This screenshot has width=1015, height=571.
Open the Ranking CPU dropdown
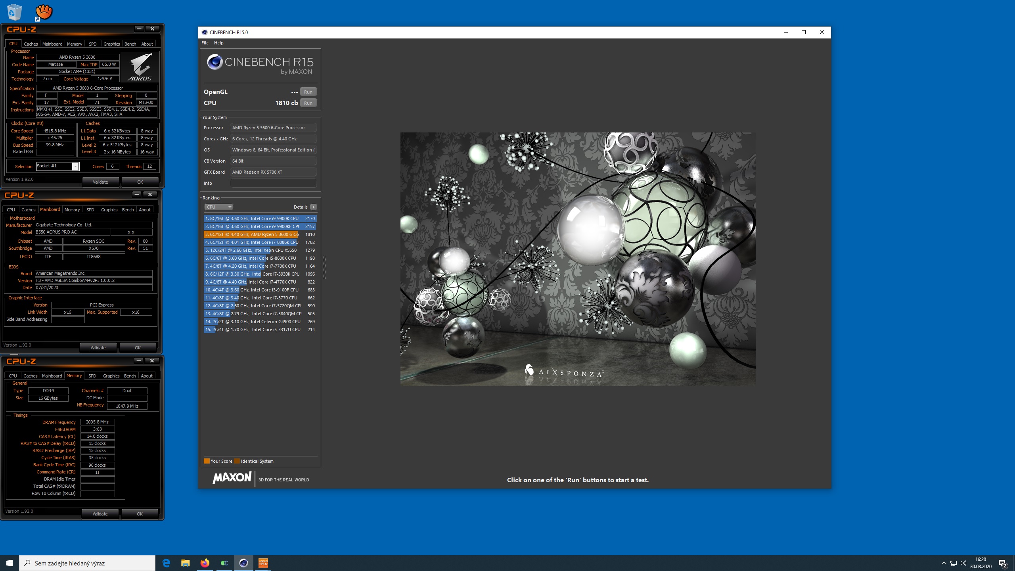218,207
